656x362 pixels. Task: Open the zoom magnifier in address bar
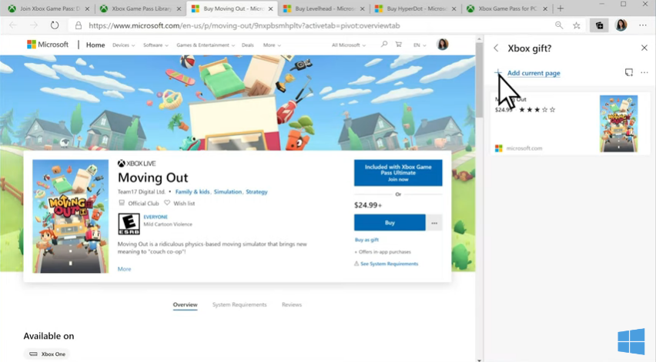(x=559, y=25)
